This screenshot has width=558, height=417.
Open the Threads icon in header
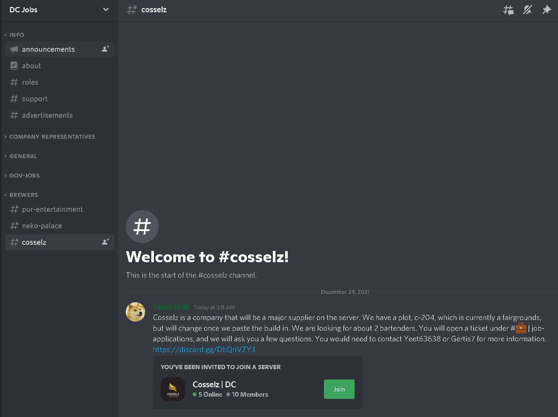pos(508,10)
